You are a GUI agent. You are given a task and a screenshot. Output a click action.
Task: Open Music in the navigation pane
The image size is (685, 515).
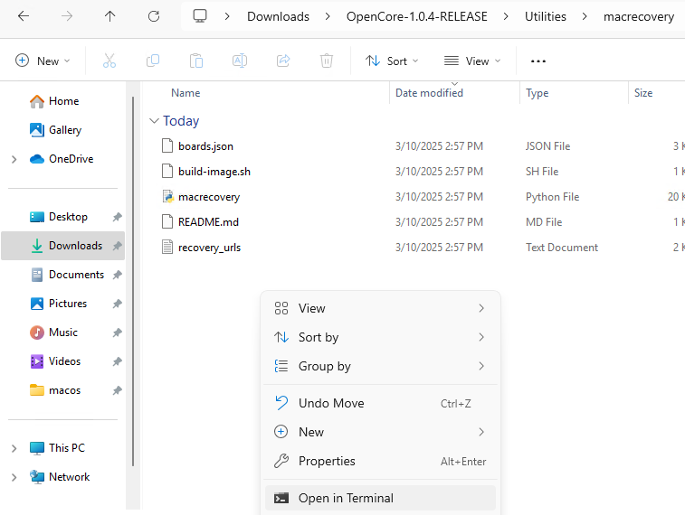point(63,332)
